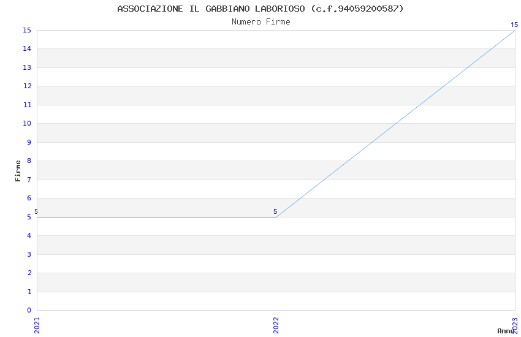
Task: Click y-axis tick value 9
Action: (x=29, y=142)
